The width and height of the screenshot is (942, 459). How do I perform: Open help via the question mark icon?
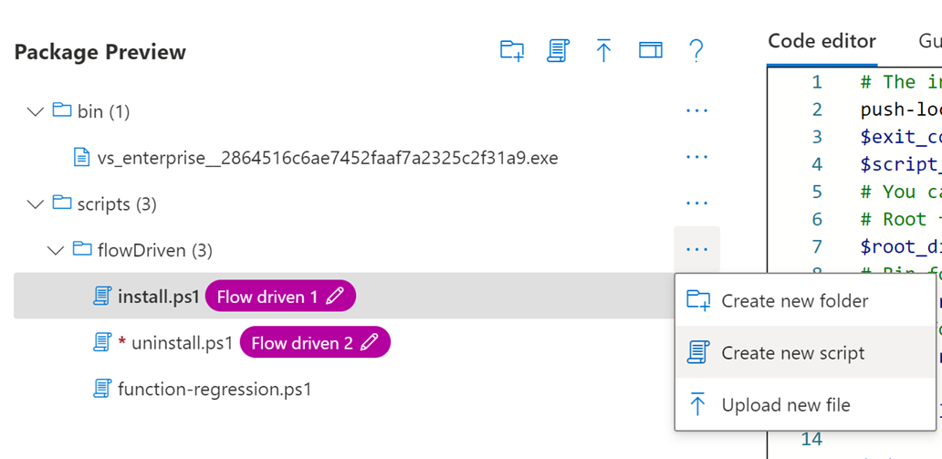pyautogui.click(x=695, y=51)
